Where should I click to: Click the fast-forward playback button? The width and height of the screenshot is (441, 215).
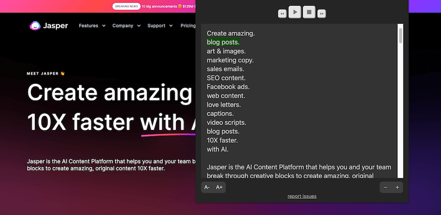pos(322,14)
